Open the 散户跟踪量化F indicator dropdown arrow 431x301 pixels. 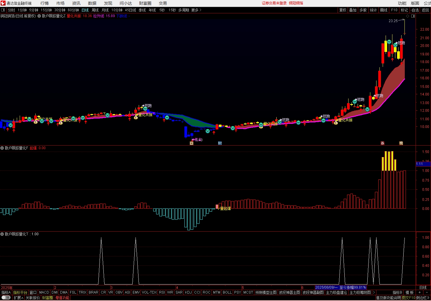2,148
